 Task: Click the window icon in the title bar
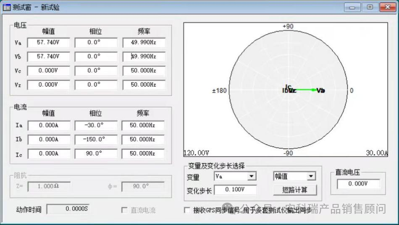(7, 8)
